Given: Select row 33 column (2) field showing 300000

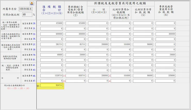Looking at the screenshot, I should pos(76,34).
